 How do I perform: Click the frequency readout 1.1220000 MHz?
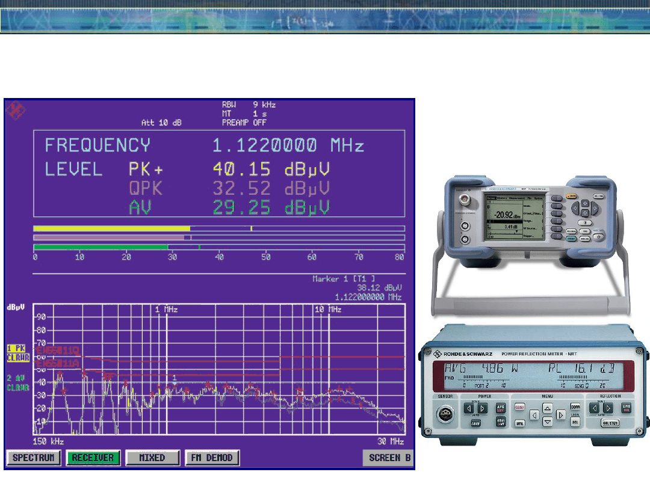288,146
